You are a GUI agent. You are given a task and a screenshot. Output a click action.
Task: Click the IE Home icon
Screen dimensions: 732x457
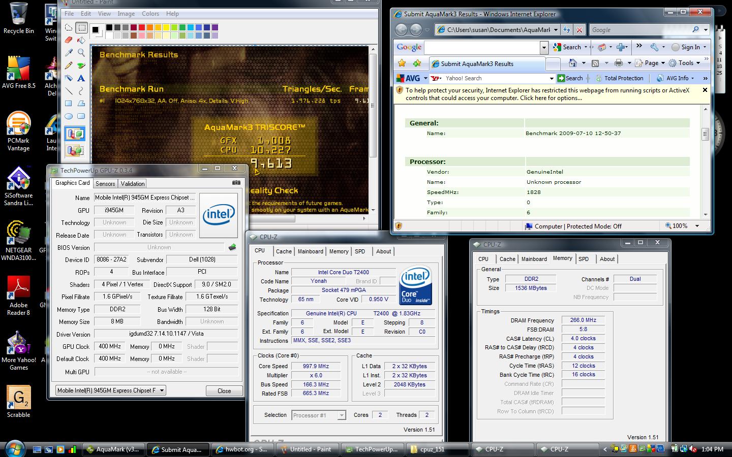point(573,63)
